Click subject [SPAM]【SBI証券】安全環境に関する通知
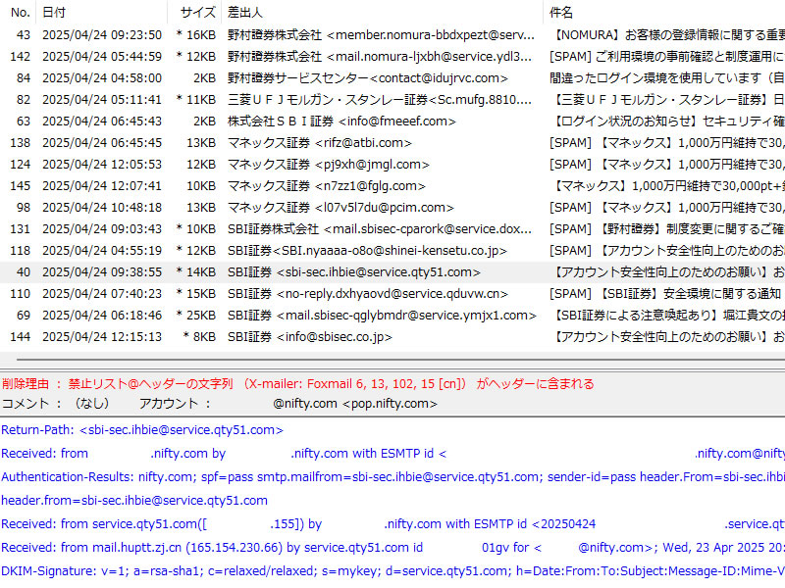The width and height of the screenshot is (785, 588). (x=665, y=293)
